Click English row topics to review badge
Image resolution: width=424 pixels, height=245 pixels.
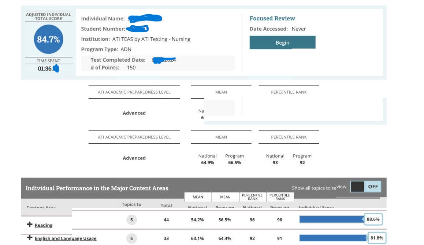coord(131,238)
